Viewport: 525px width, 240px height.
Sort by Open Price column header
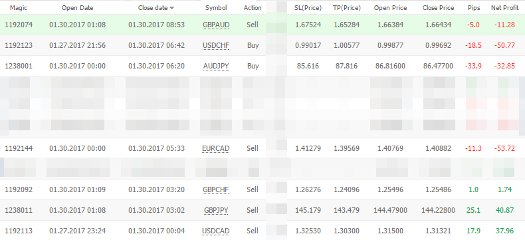(389, 8)
